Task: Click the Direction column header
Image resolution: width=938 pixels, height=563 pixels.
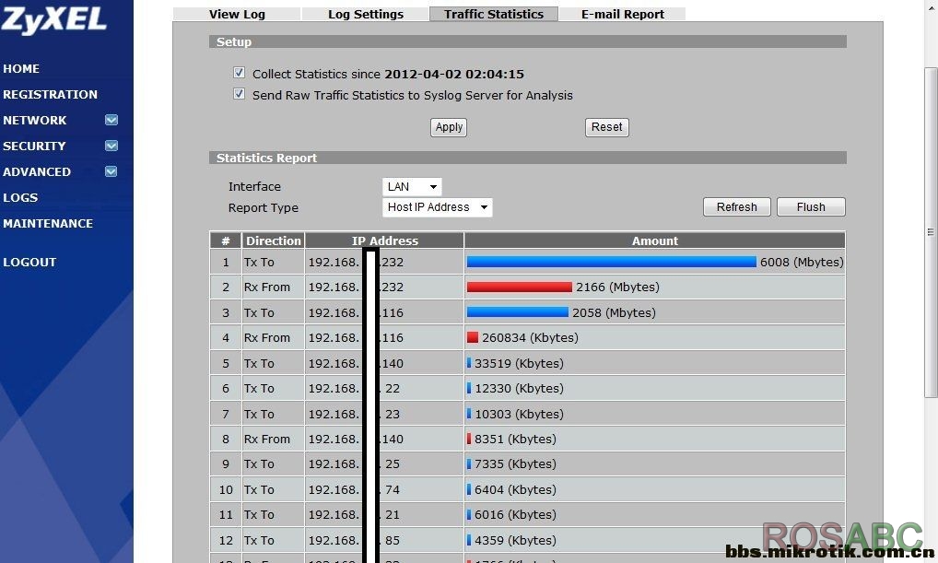Action: tap(274, 240)
